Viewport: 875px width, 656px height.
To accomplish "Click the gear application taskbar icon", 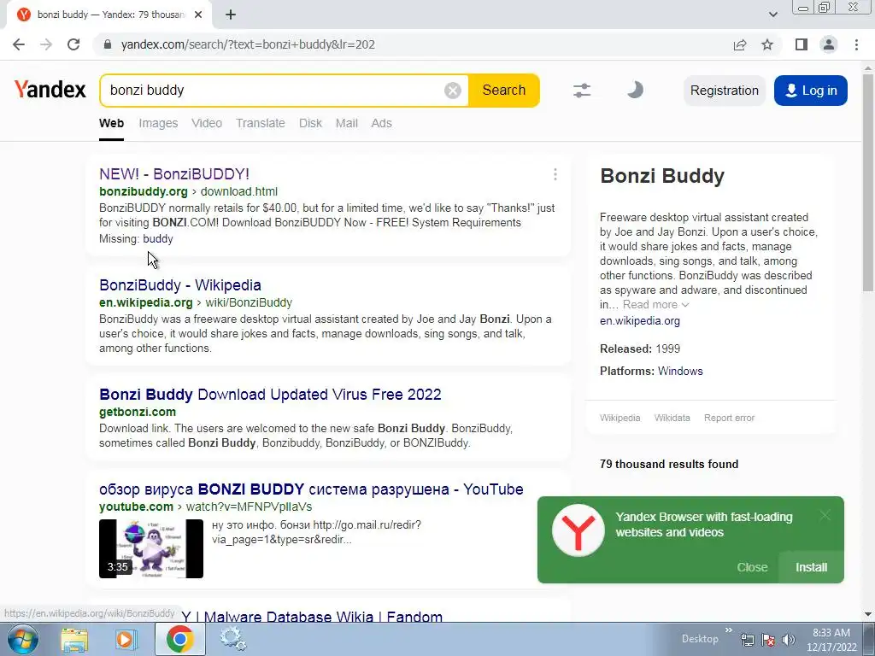I will tap(232, 639).
